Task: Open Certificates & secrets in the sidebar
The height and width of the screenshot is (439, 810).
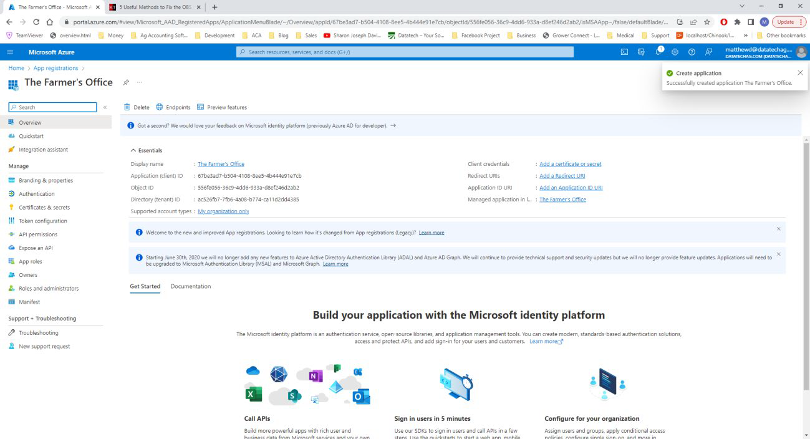Action: pyautogui.click(x=44, y=207)
